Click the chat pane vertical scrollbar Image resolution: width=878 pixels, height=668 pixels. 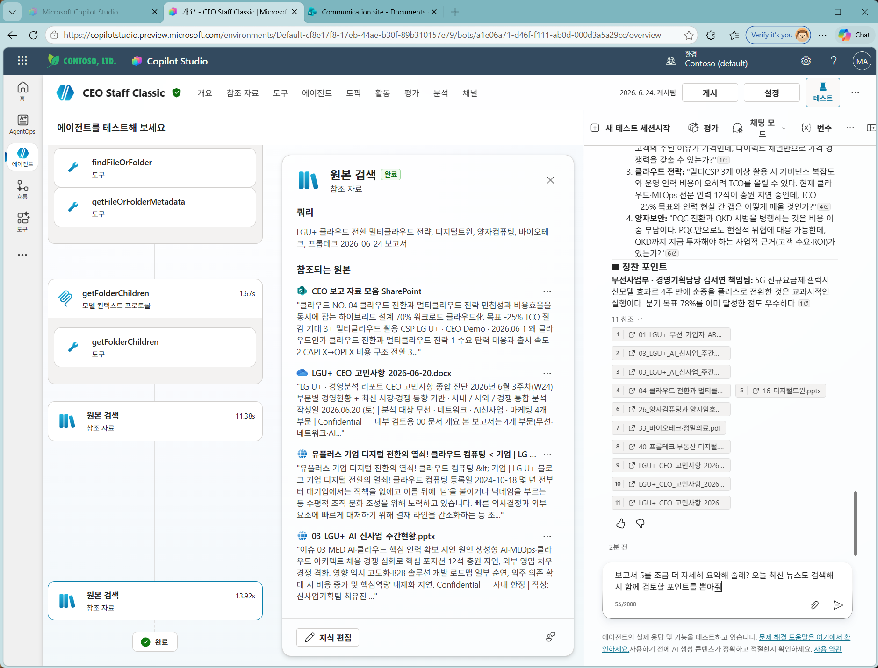click(856, 523)
